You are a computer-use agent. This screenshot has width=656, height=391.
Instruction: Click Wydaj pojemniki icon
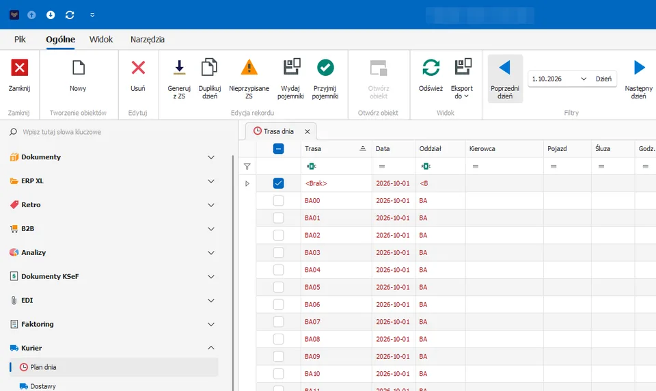tap(292, 67)
